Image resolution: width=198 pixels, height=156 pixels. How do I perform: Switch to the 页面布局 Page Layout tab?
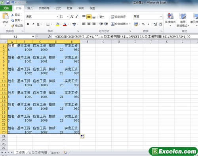[44, 8]
